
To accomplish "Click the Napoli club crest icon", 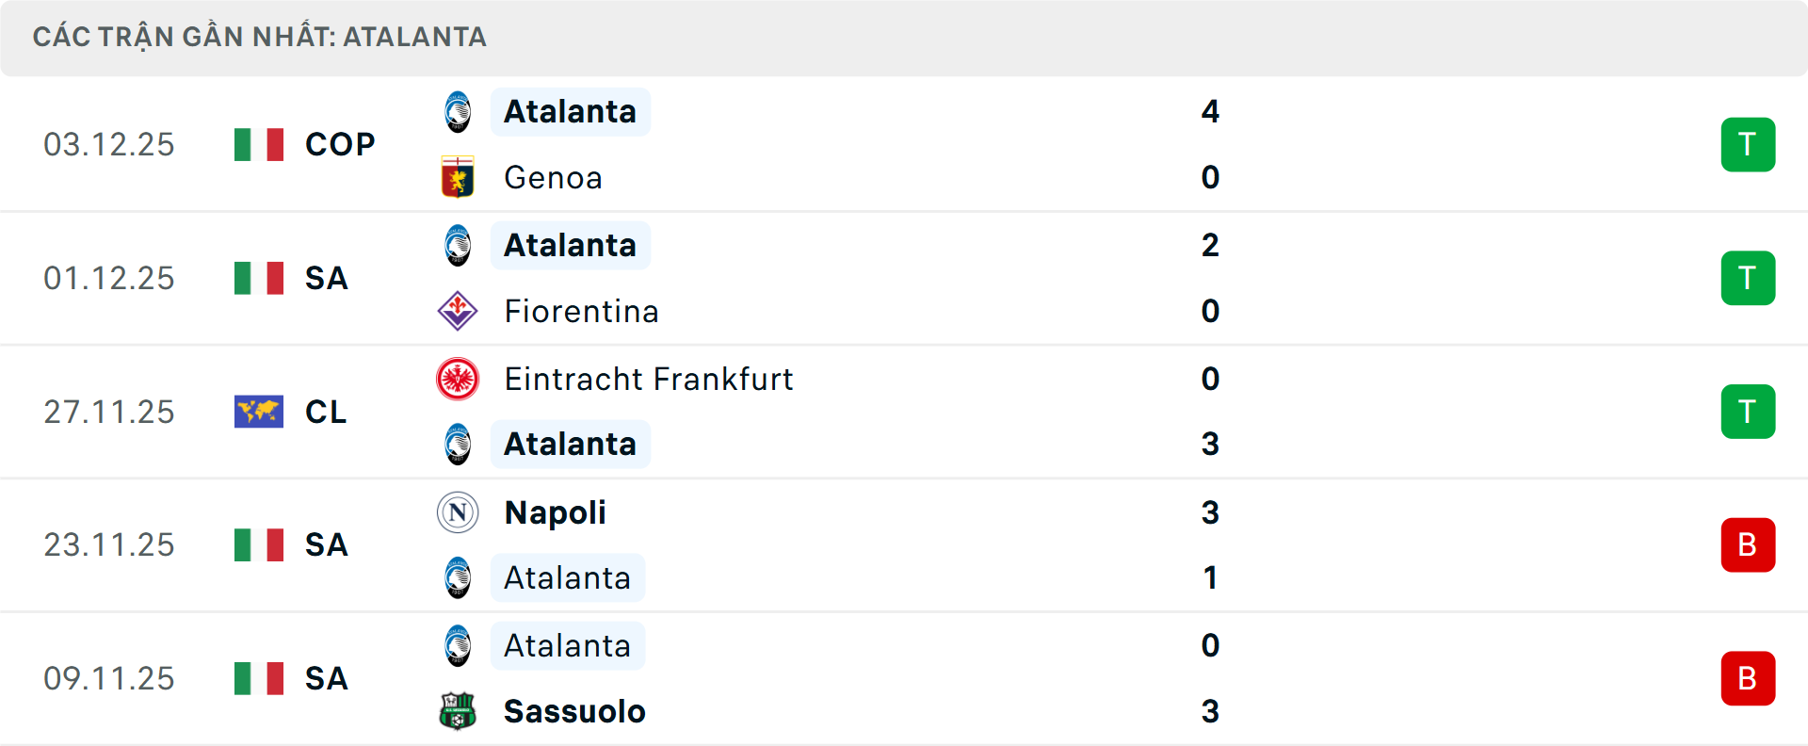I will click(458, 512).
